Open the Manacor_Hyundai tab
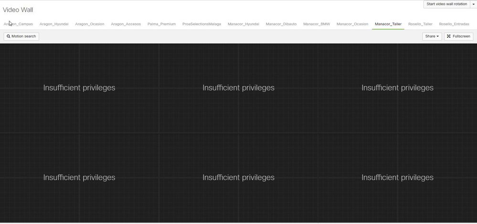 [x=244, y=24]
